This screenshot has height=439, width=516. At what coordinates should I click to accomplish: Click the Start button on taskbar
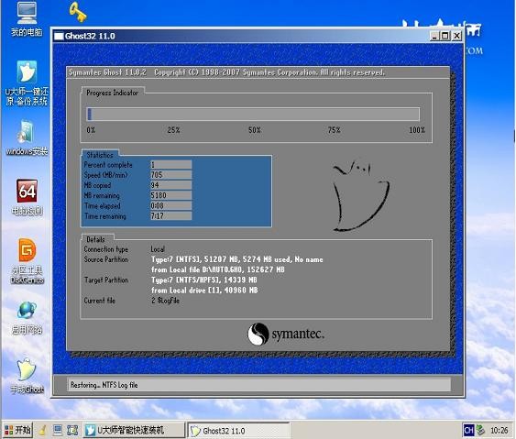click(x=17, y=430)
